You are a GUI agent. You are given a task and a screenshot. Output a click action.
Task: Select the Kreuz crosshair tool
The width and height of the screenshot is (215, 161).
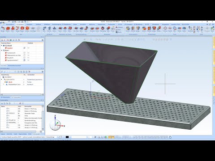click(x=165, y=29)
